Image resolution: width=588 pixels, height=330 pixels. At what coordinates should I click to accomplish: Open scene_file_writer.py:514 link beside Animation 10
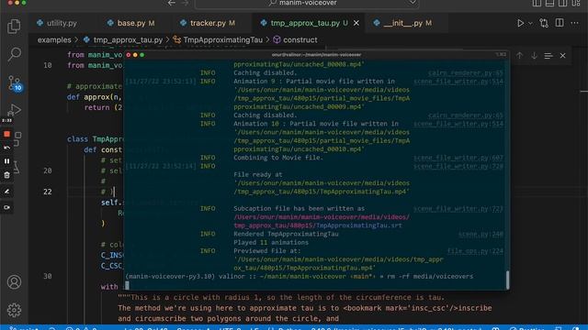coord(458,124)
